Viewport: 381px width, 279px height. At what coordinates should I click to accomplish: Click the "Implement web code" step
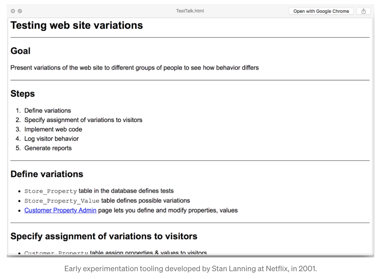pyautogui.click(x=53, y=129)
